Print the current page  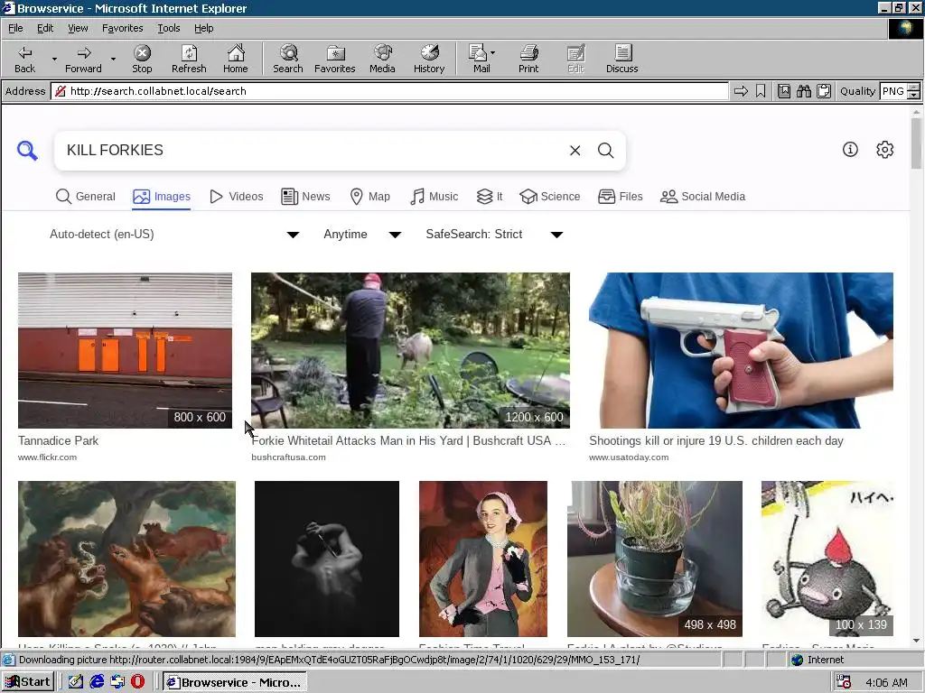point(528,59)
